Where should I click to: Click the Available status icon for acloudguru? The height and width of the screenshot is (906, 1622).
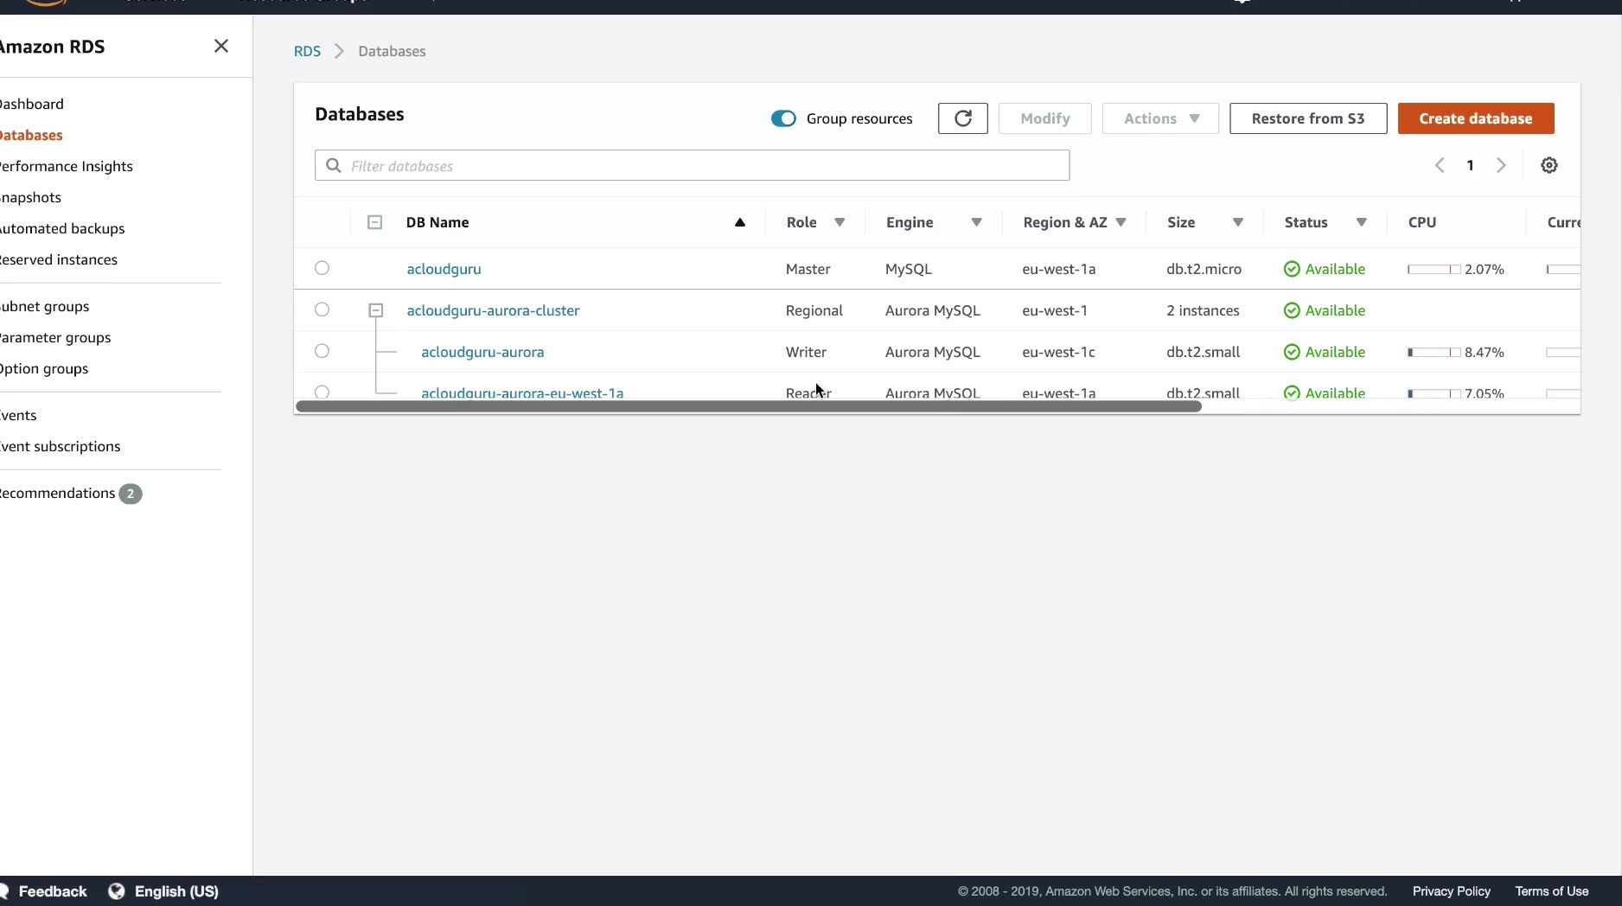[1292, 269]
